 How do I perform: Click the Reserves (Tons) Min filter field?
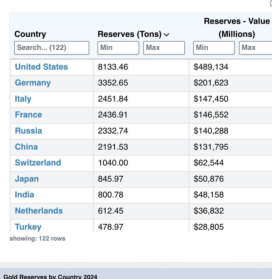(118, 48)
